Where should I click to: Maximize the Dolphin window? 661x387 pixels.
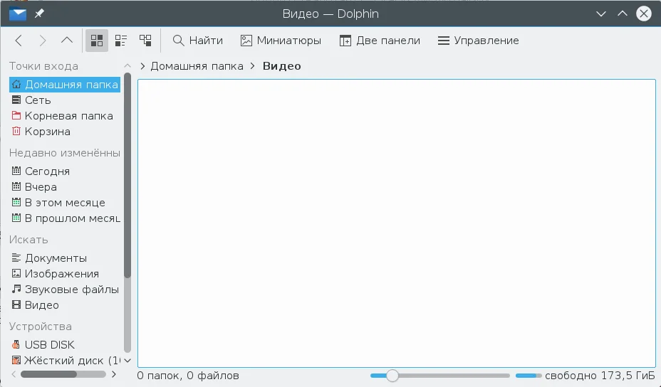[623, 14]
